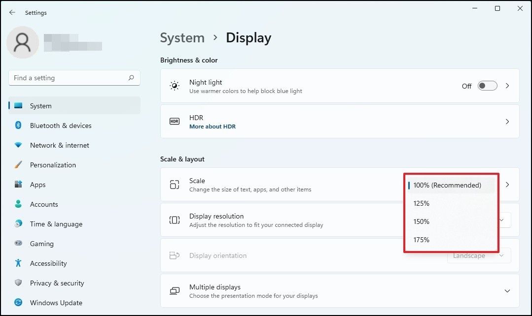Click System in the breadcrumb
Image resolution: width=532 pixels, height=316 pixels.
pos(182,38)
